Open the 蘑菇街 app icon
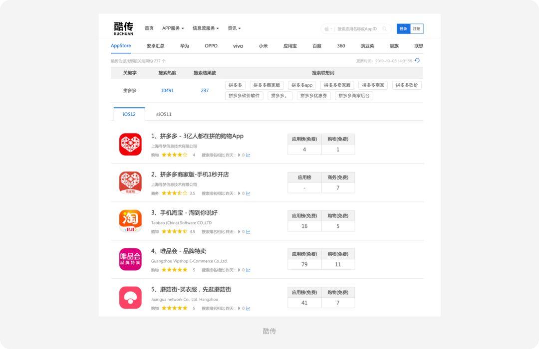This screenshot has width=539, height=349. tap(130, 298)
